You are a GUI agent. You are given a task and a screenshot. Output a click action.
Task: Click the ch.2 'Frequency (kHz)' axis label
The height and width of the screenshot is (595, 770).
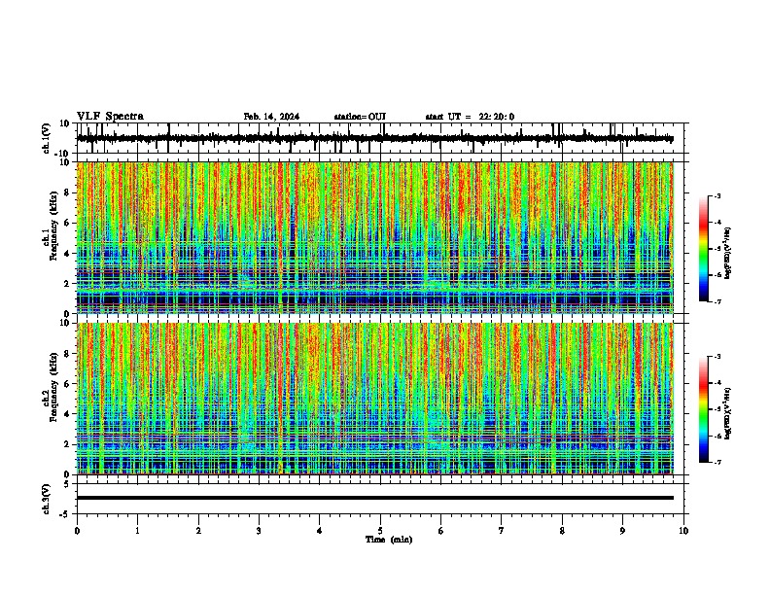pyautogui.click(x=53, y=387)
